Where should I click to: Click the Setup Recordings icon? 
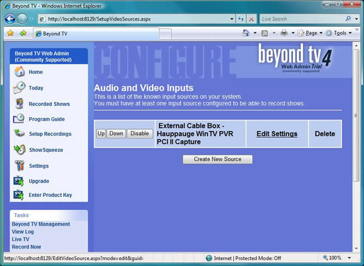click(x=19, y=133)
